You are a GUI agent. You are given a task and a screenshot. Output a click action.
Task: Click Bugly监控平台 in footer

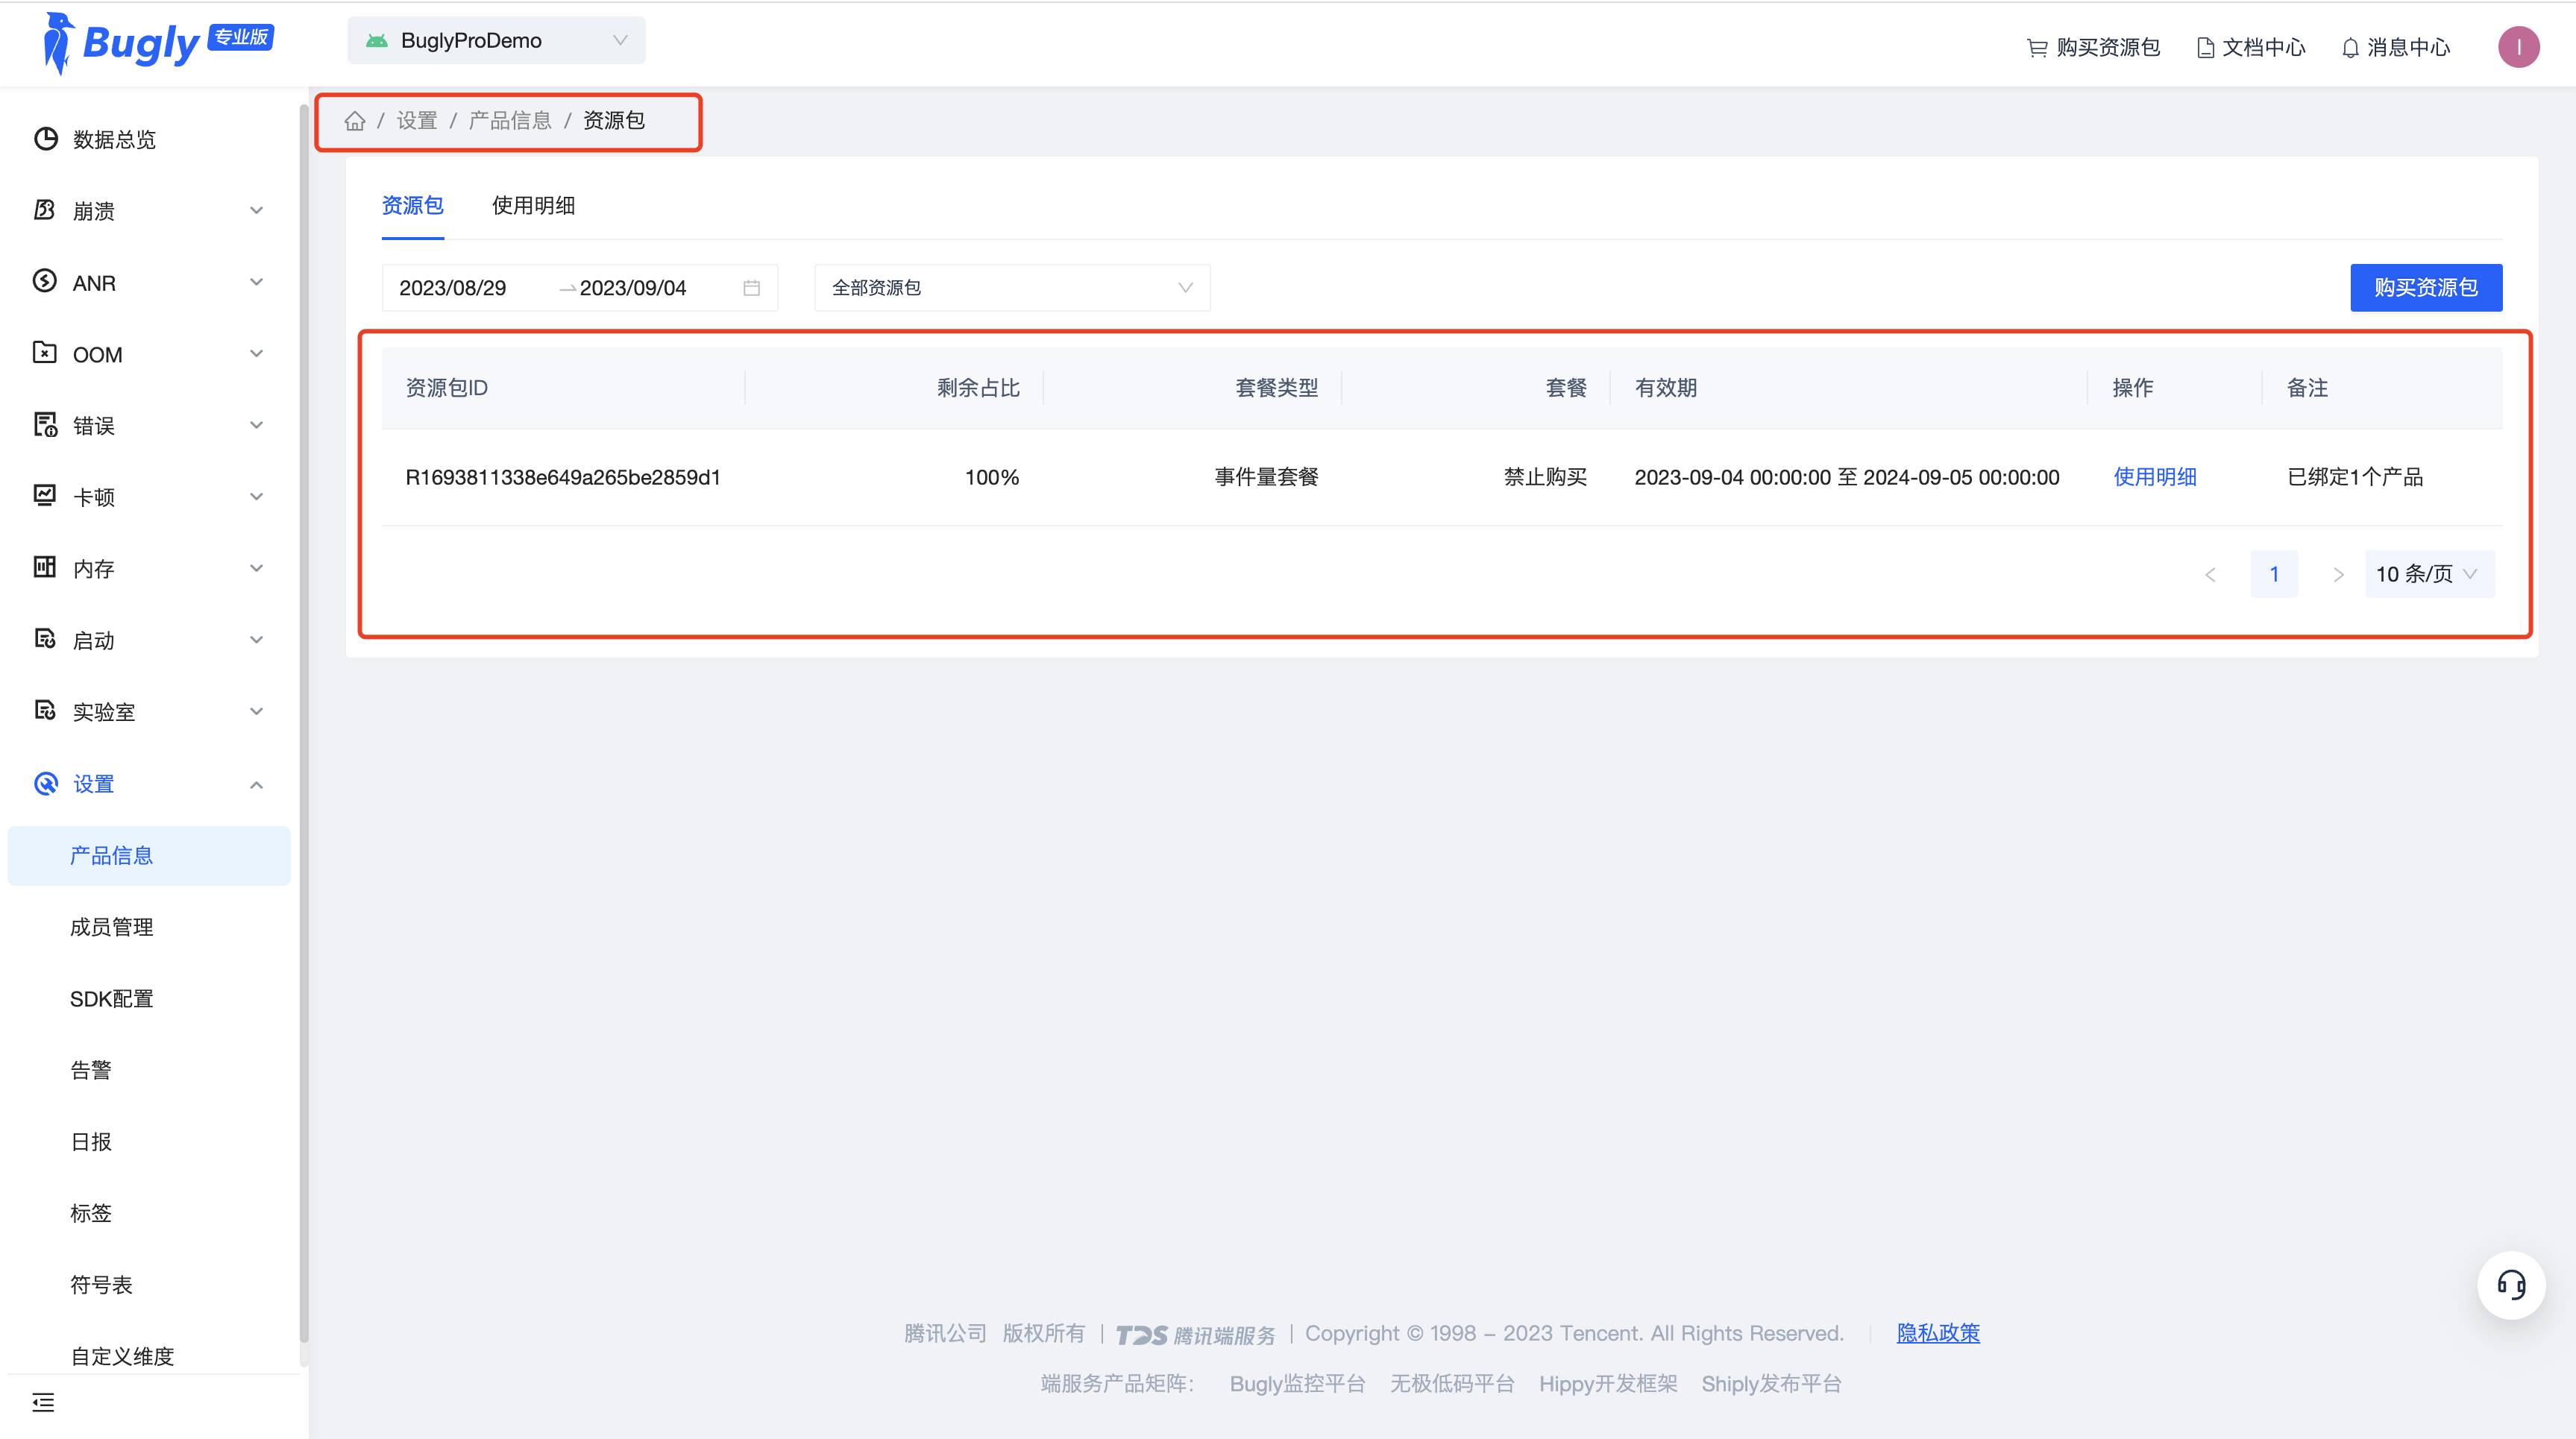(x=1297, y=1384)
